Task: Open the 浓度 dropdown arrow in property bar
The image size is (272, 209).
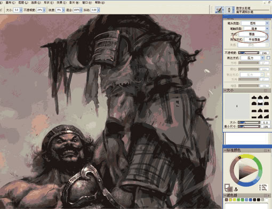Action: (x=63, y=10)
